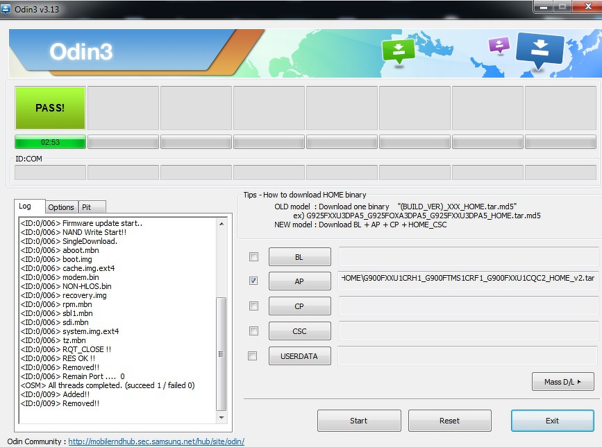Screen dimensions: 602x447
Task: Click the Odin3 v3.13 window title
Action: pyautogui.click(x=37, y=9)
